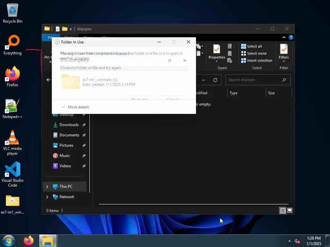The width and height of the screenshot is (330, 247).
Task: Click the search magnifier icon
Action: (x=284, y=80)
